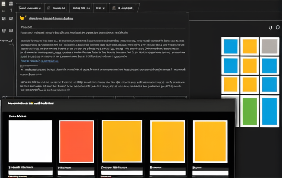Click the input field under the fourth swatch
Image resolution: width=282 pixels, height=178 pixels.
tap(168, 173)
